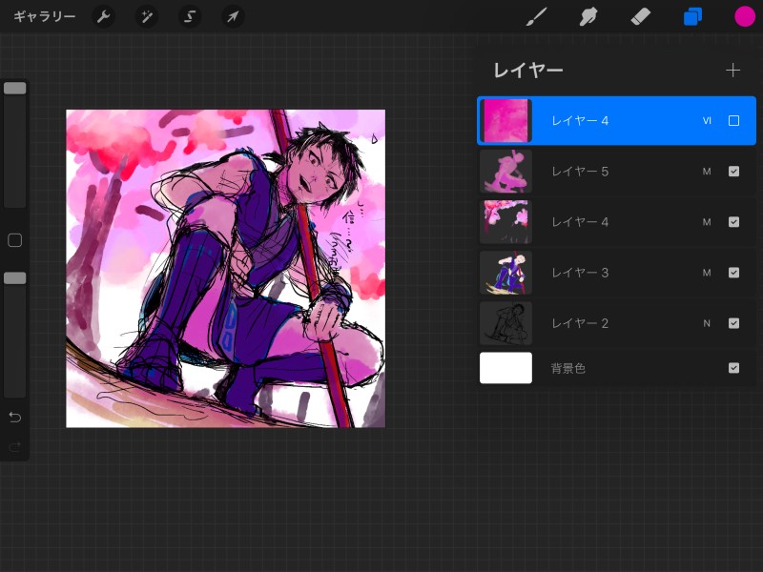The image size is (763, 572).
Task: Activate the Transform arrow tool
Action: 233,17
